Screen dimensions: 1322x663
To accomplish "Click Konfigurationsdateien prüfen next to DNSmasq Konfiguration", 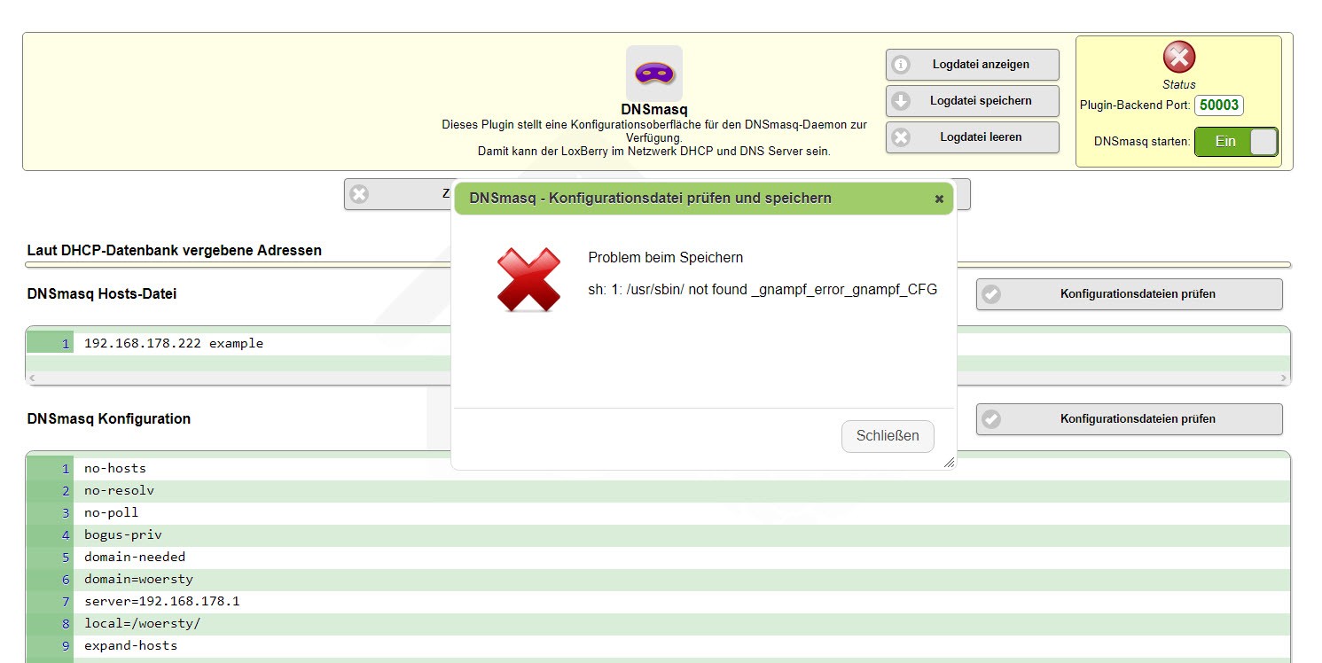I will [x=1129, y=419].
